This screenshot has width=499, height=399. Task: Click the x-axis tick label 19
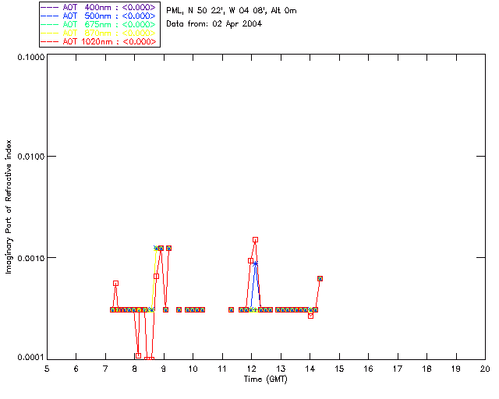pos(456,369)
